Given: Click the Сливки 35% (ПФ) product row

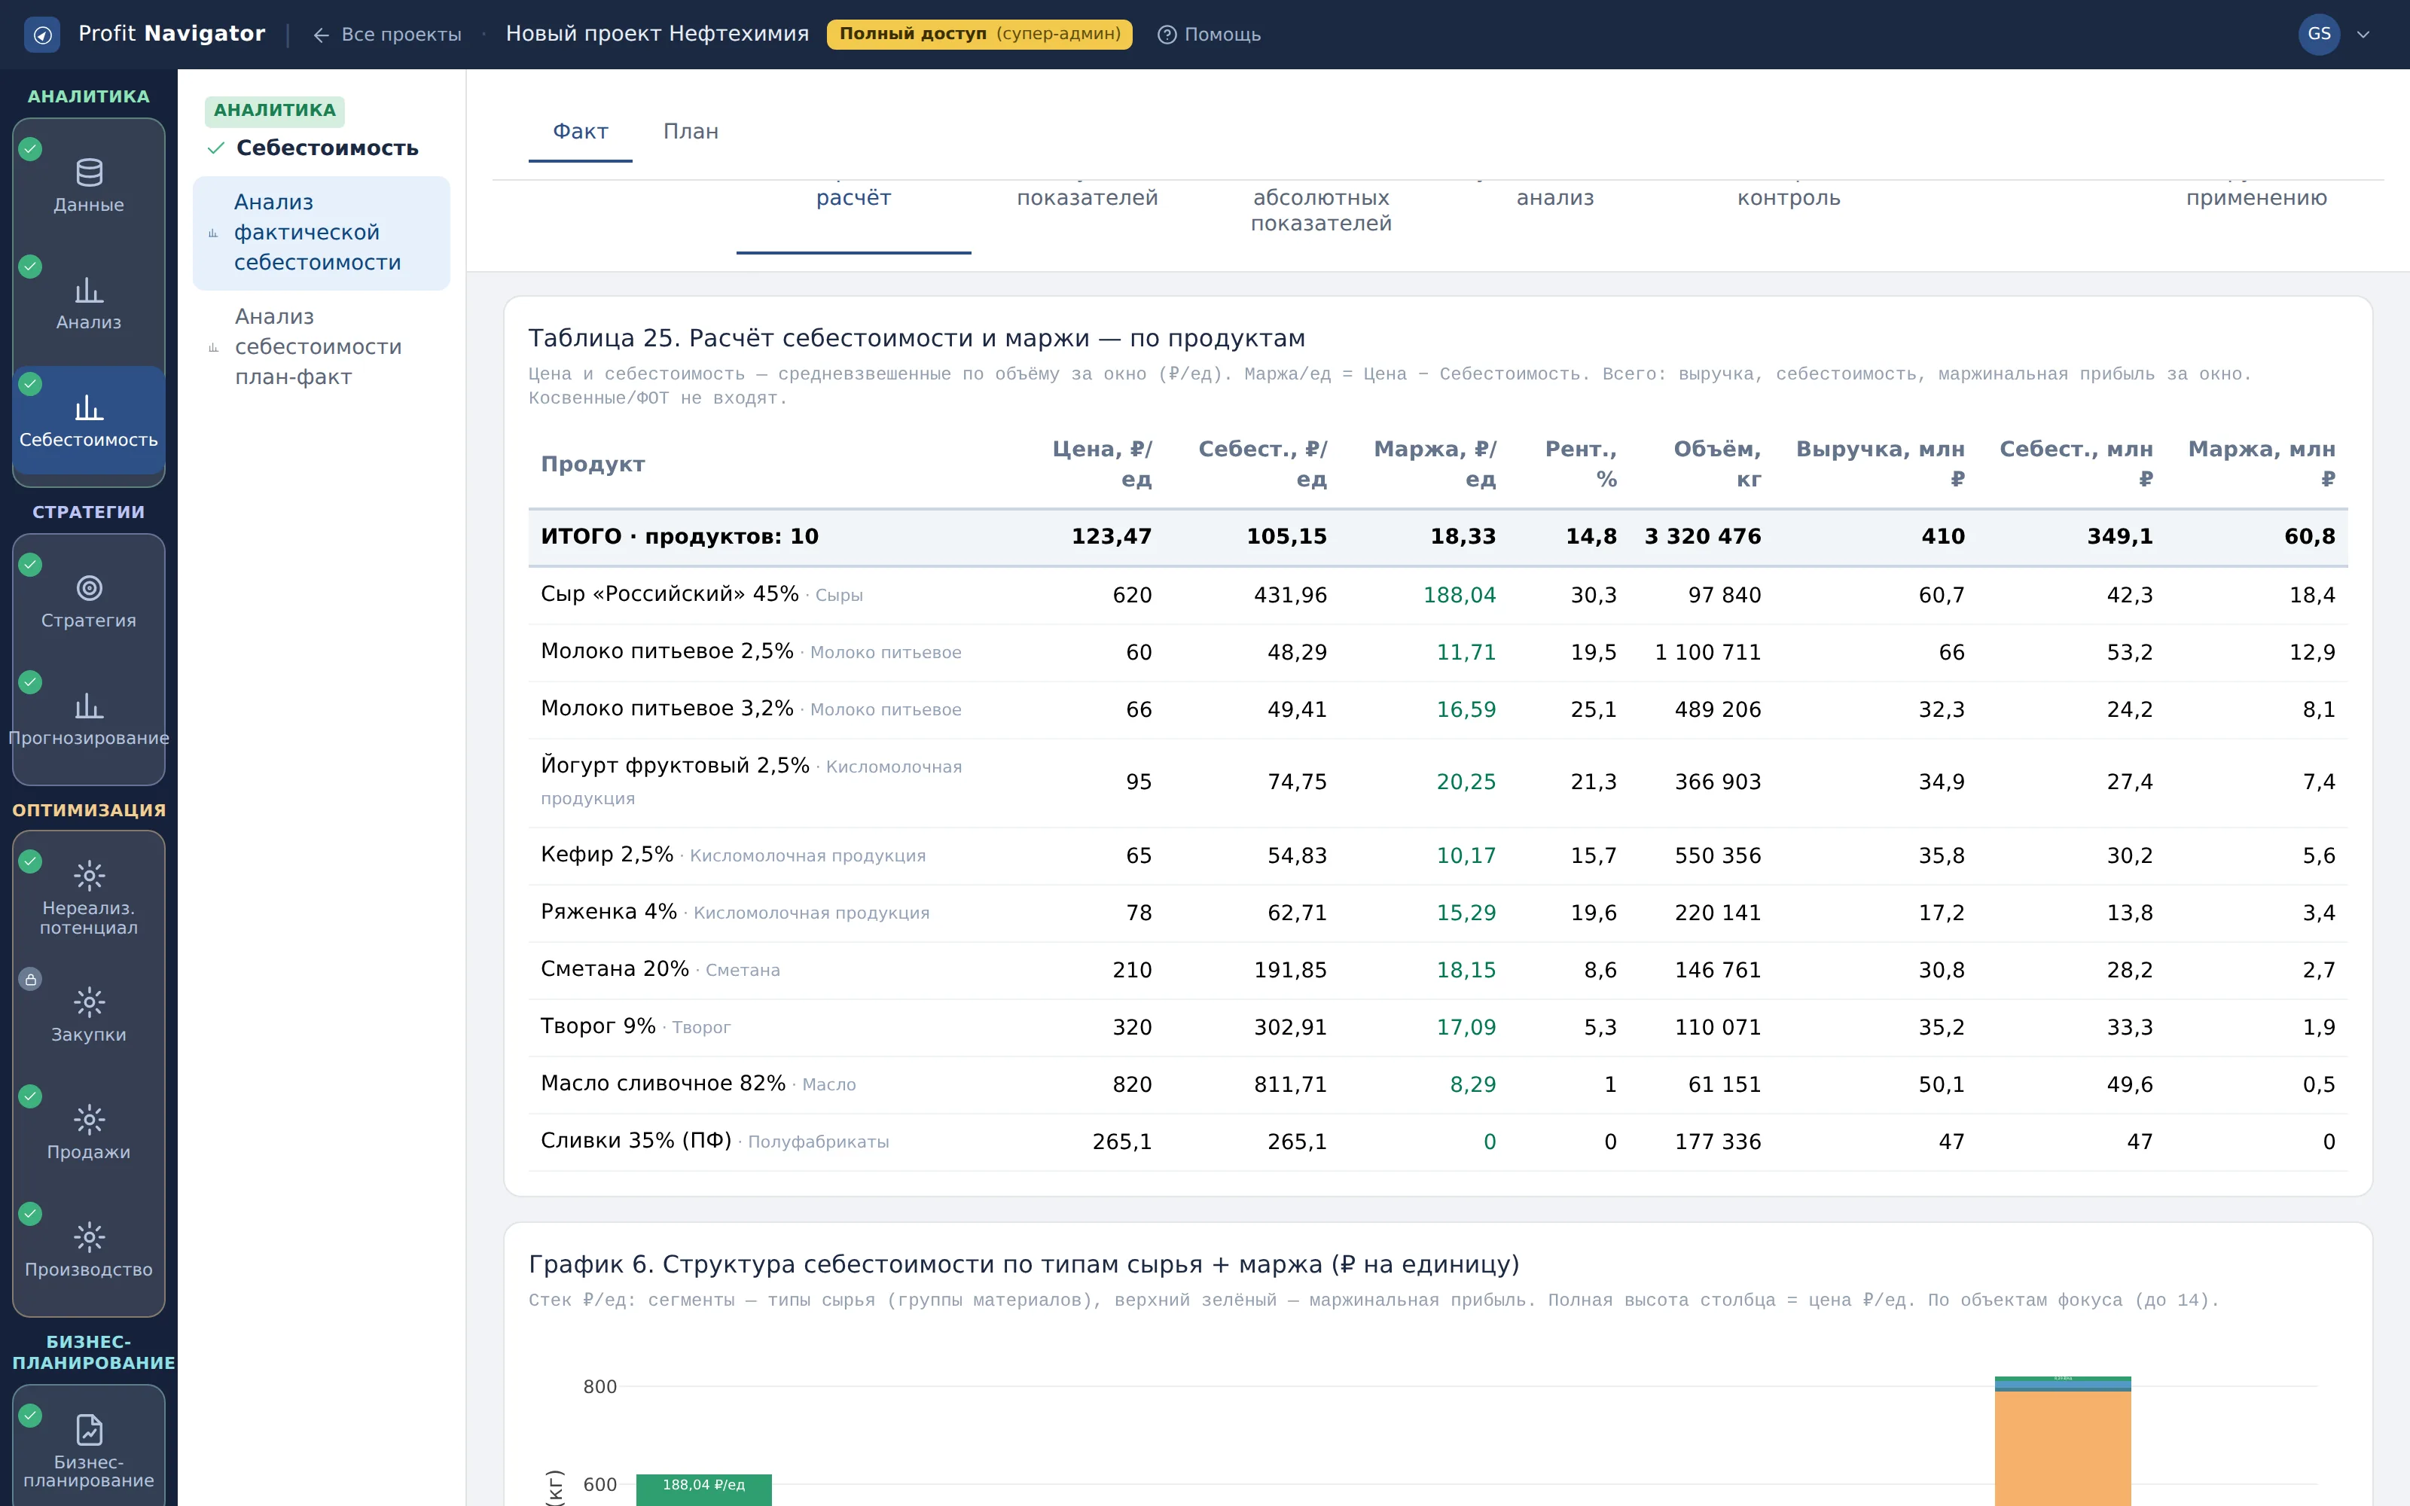Looking at the screenshot, I should 1438,1142.
